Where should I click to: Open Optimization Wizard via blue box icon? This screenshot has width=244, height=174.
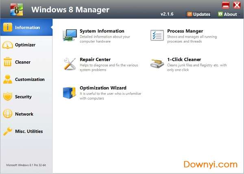(x=69, y=93)
